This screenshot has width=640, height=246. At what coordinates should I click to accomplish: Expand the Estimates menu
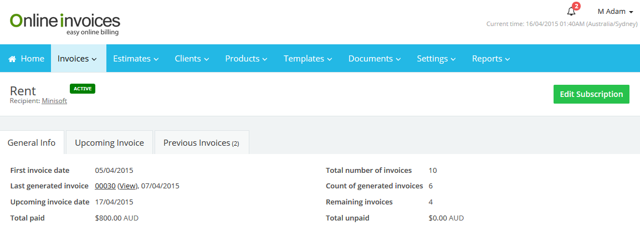136,59
